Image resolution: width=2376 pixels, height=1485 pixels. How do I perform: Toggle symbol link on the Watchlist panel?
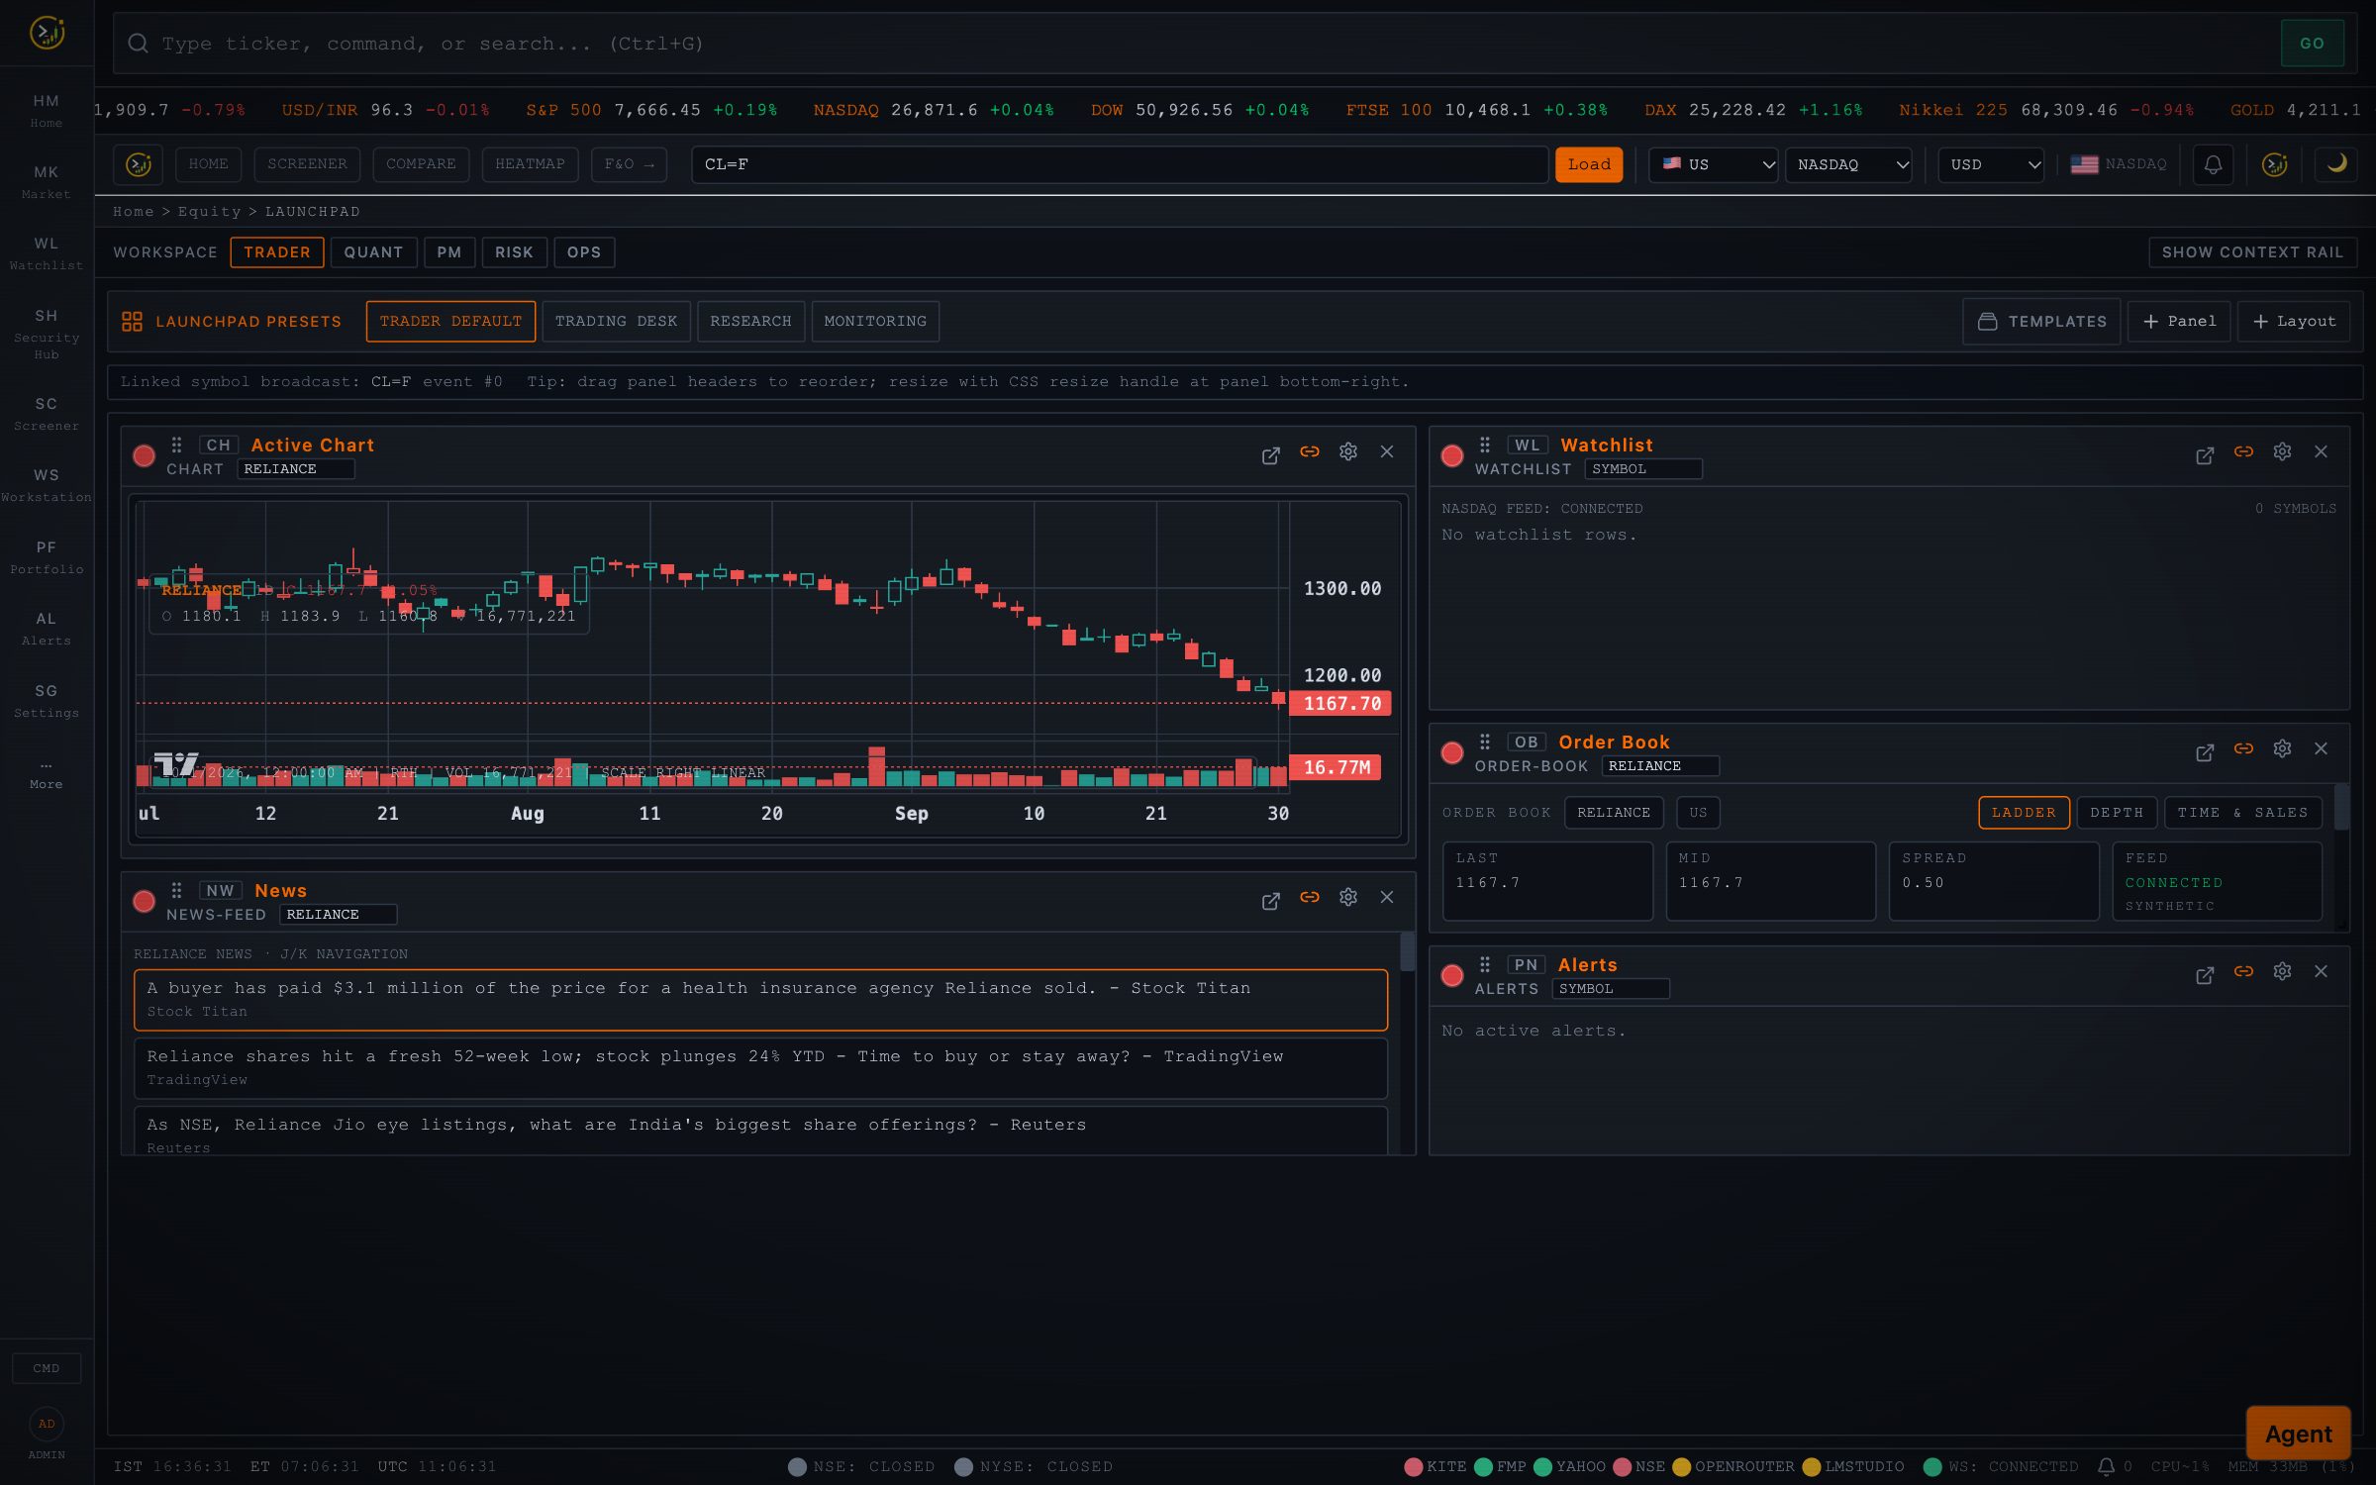tap(2243, 451)
